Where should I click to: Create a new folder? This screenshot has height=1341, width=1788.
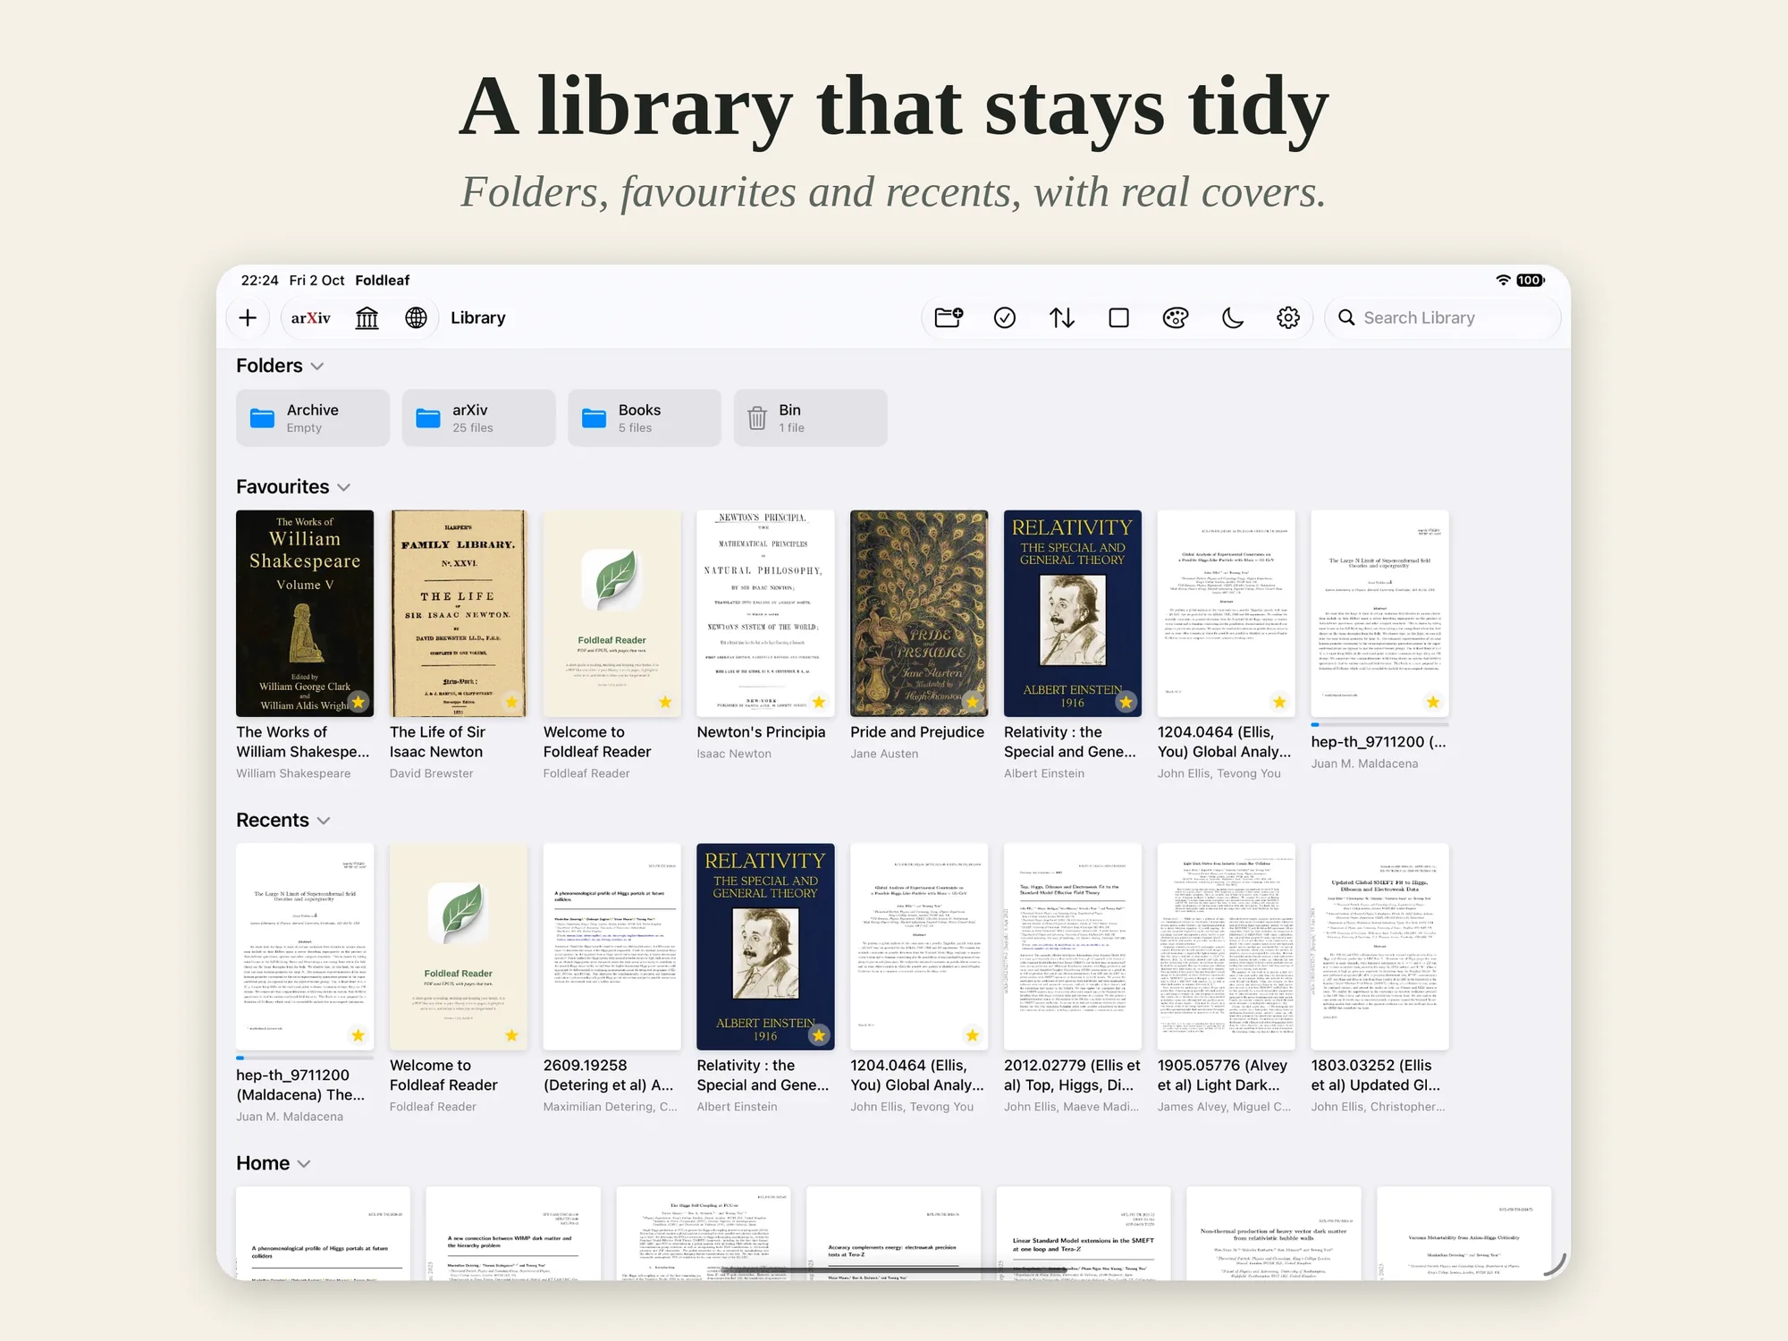[949, 317]
